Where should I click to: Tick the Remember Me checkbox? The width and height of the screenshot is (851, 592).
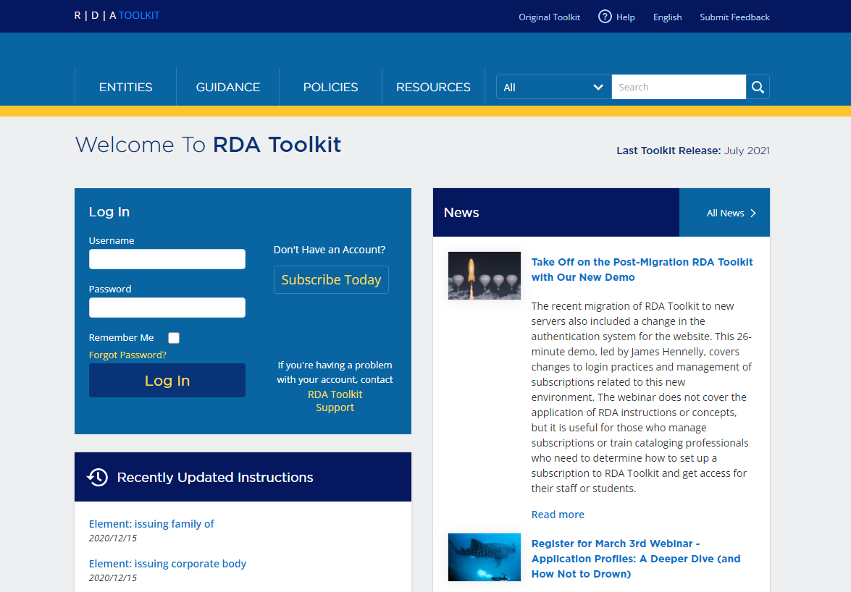174,338
